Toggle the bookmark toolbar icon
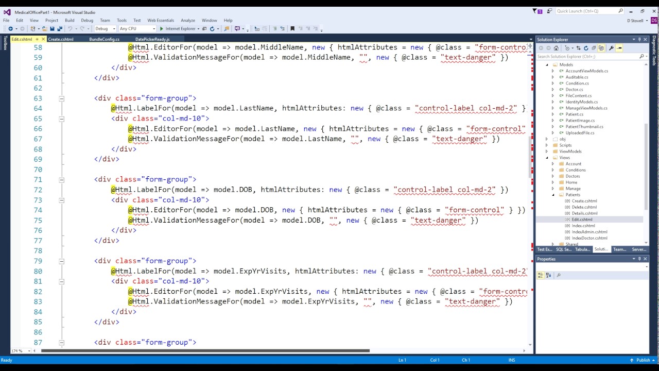Image resolution: width=659 pixels, height=371 pixels. [292, 29]
